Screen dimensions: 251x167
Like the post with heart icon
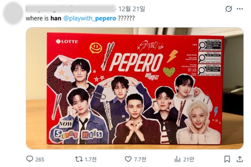(128, 159)
